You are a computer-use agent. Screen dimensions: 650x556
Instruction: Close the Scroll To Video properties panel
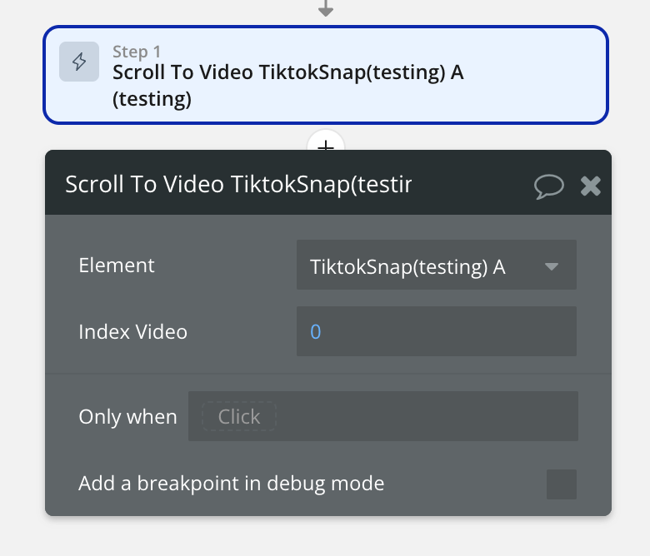[591, 185]
